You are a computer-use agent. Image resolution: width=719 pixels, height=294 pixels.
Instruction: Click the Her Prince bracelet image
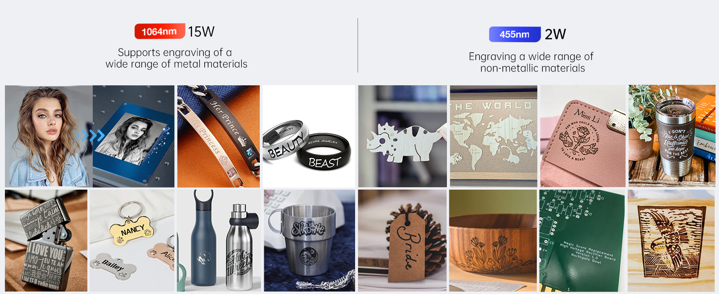click(219, 136)
